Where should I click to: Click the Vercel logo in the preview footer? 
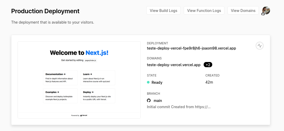click(x=84, y=115)
